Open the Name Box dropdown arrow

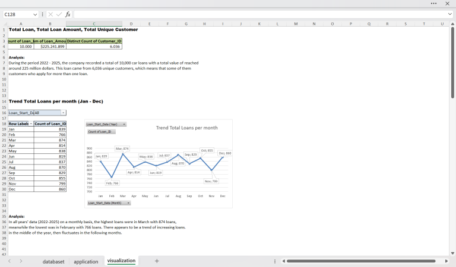tap(35, 14)
